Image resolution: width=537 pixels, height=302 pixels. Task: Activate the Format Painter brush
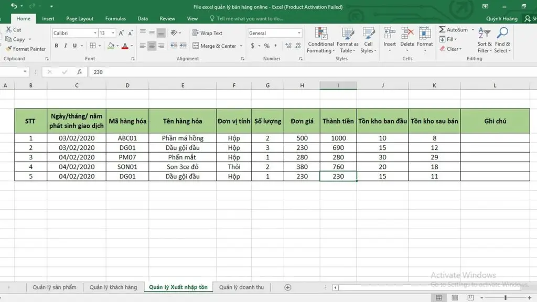point(9,49)
